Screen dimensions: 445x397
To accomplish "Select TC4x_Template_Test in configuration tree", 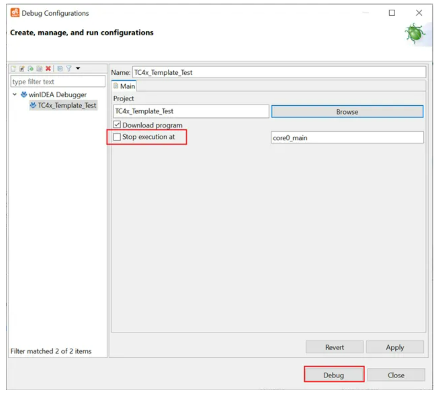I will pos(67,106).
